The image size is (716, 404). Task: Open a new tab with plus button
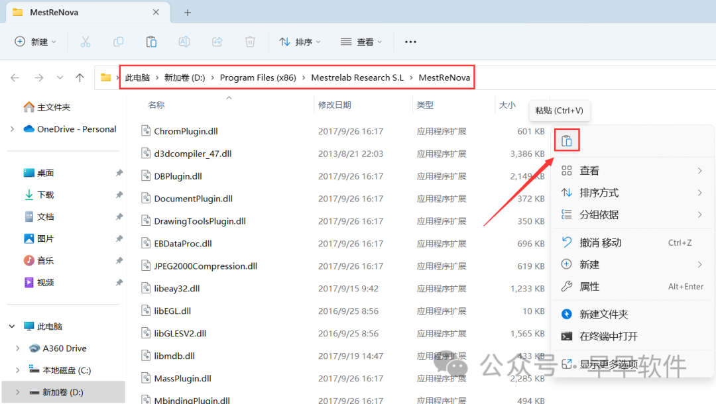pyautogui.click(x=188, y=13)
